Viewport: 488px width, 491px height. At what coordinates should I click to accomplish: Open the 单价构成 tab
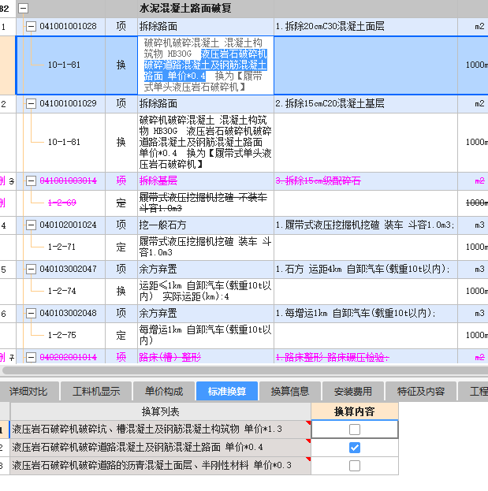164,391
